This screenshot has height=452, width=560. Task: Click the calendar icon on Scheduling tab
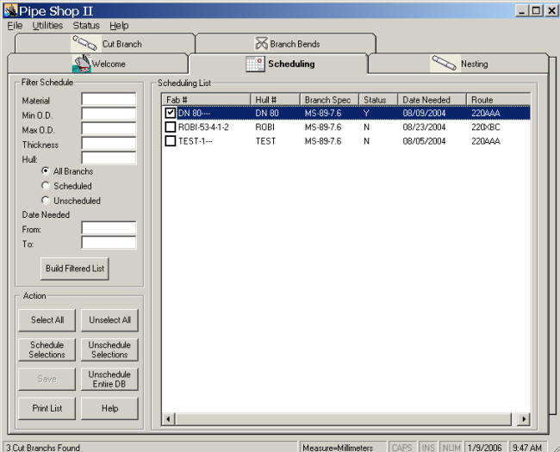[255, 64]
